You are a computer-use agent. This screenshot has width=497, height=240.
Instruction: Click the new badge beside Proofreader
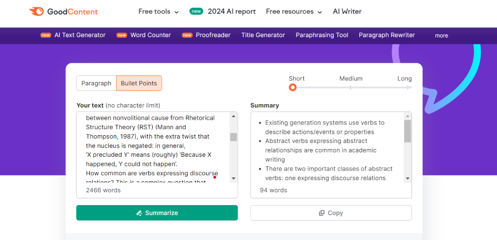click(187, 35)
